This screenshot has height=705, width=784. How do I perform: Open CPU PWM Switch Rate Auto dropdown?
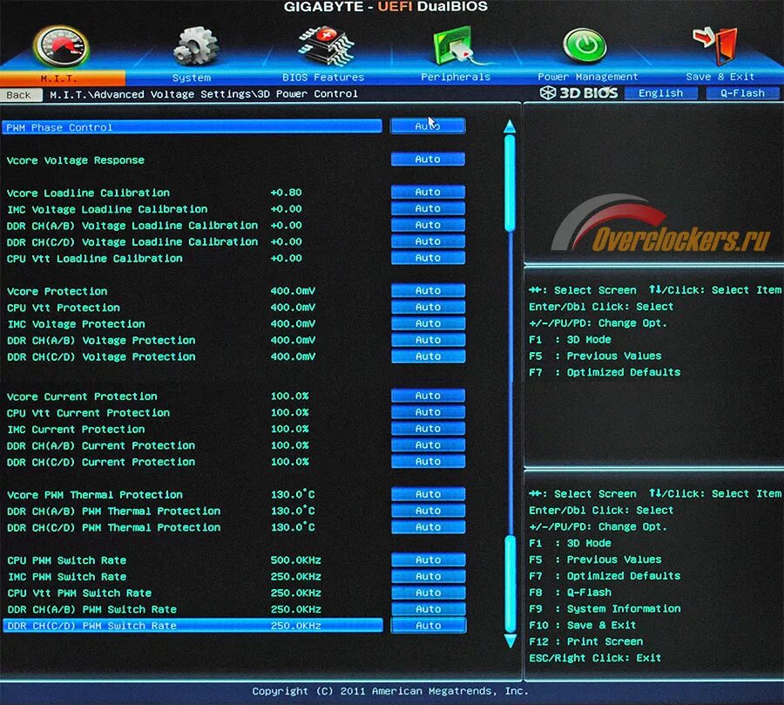point(428,559)
